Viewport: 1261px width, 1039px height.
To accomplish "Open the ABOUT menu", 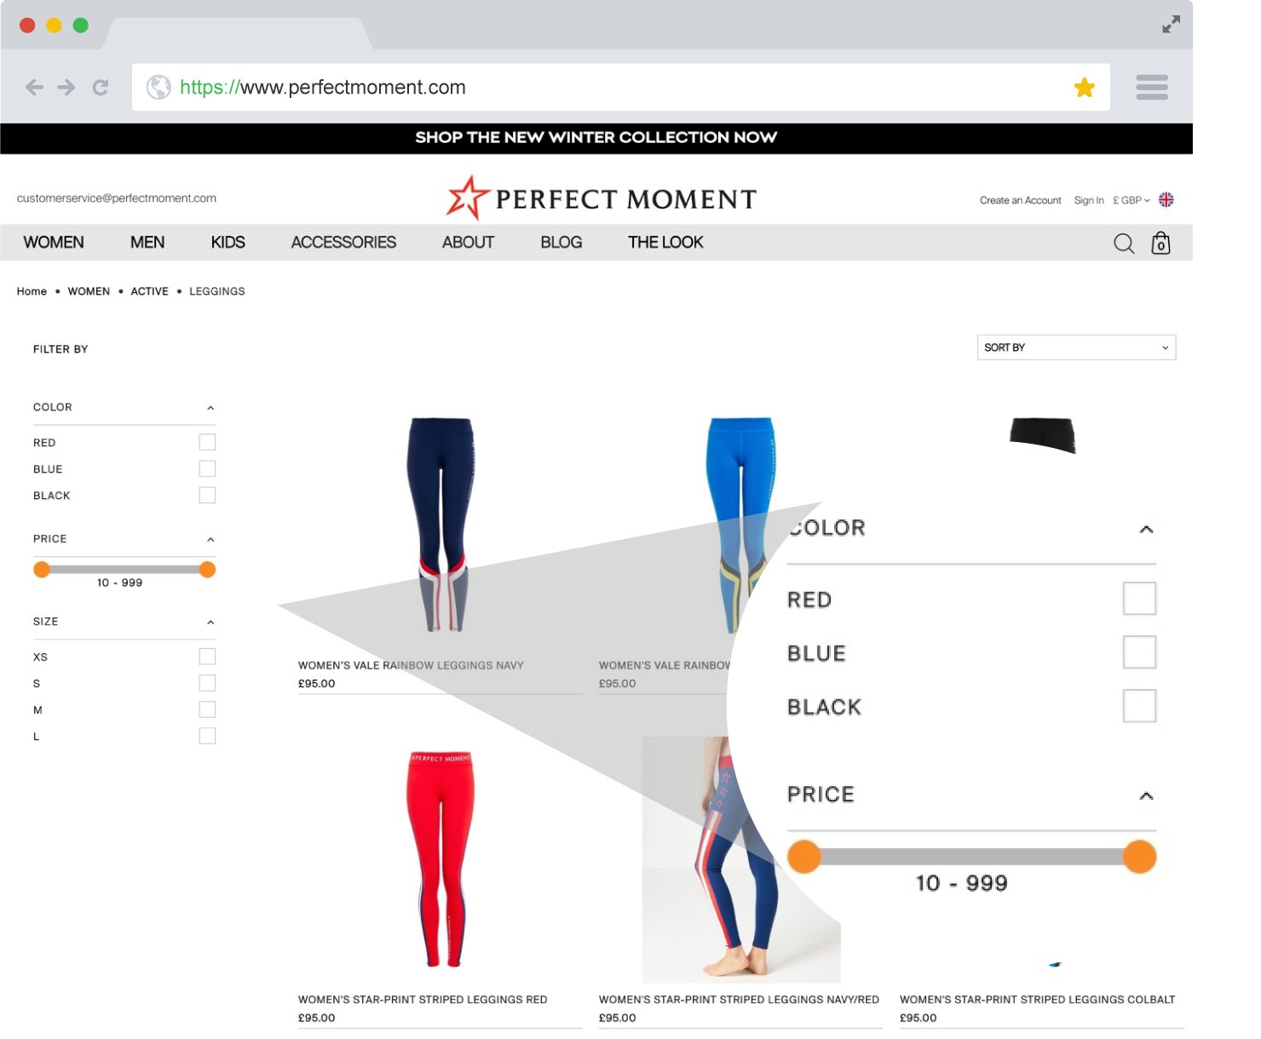I will click(468, 243).
